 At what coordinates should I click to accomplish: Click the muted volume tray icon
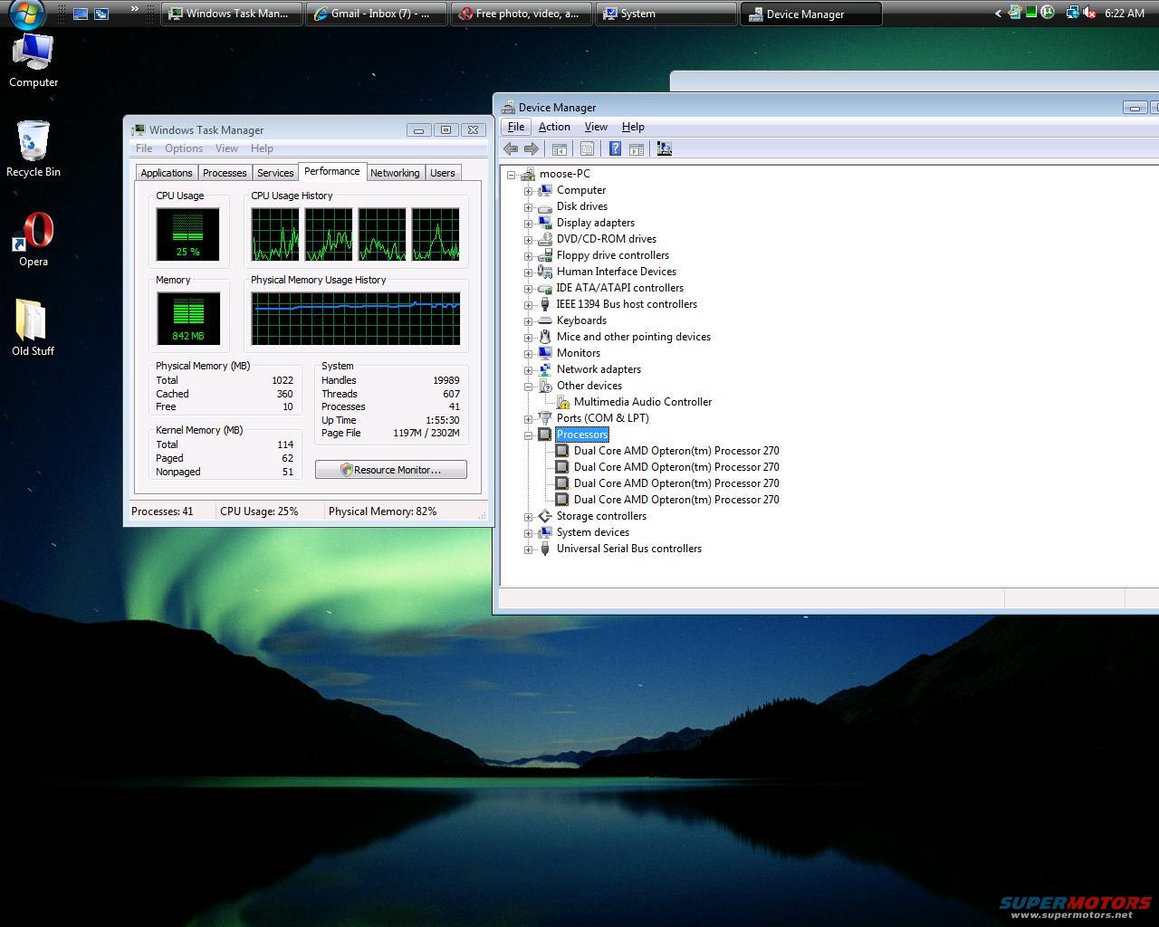pyautogui.click(x=1089, y=13)
